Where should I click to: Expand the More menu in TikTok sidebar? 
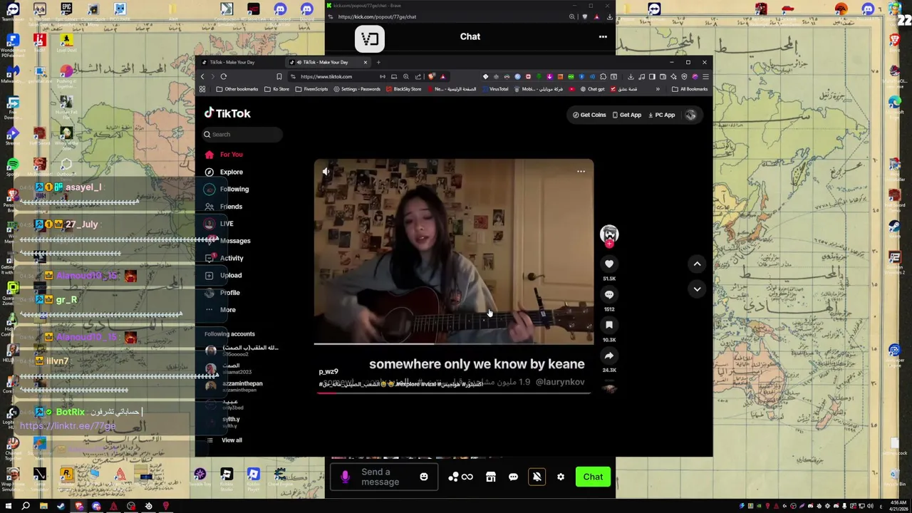click(x=220, y=310)
